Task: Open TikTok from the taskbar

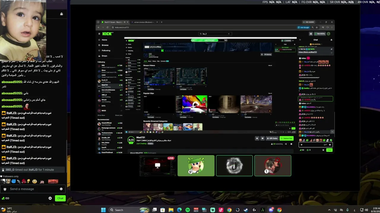Action: 221,210
